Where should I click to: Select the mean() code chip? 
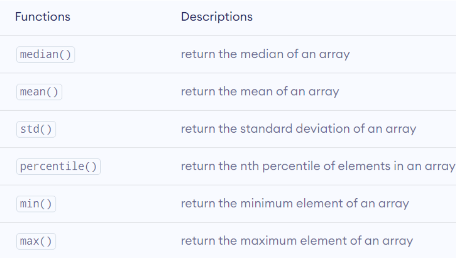click(x=39, y=92)
